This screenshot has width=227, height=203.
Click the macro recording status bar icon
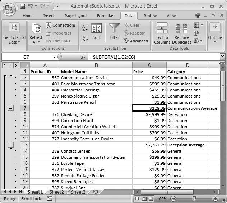49,199
